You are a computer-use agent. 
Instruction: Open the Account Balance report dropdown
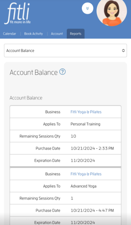click(x=65, y=51)
